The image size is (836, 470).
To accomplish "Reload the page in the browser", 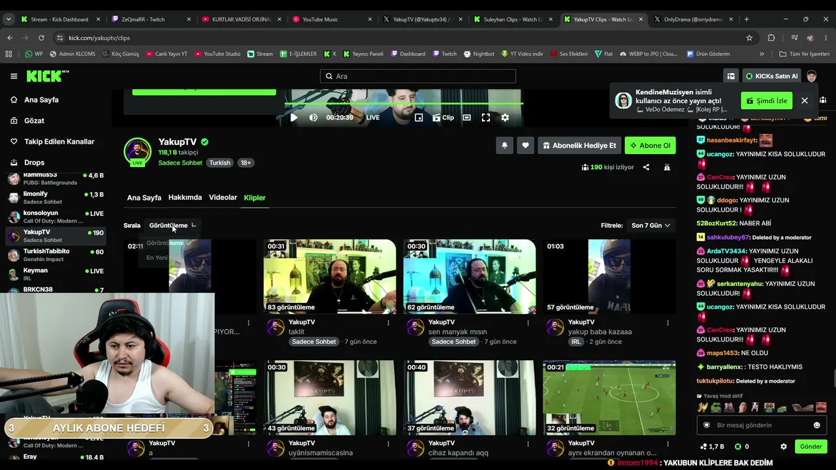I will (x=41, y=38).
